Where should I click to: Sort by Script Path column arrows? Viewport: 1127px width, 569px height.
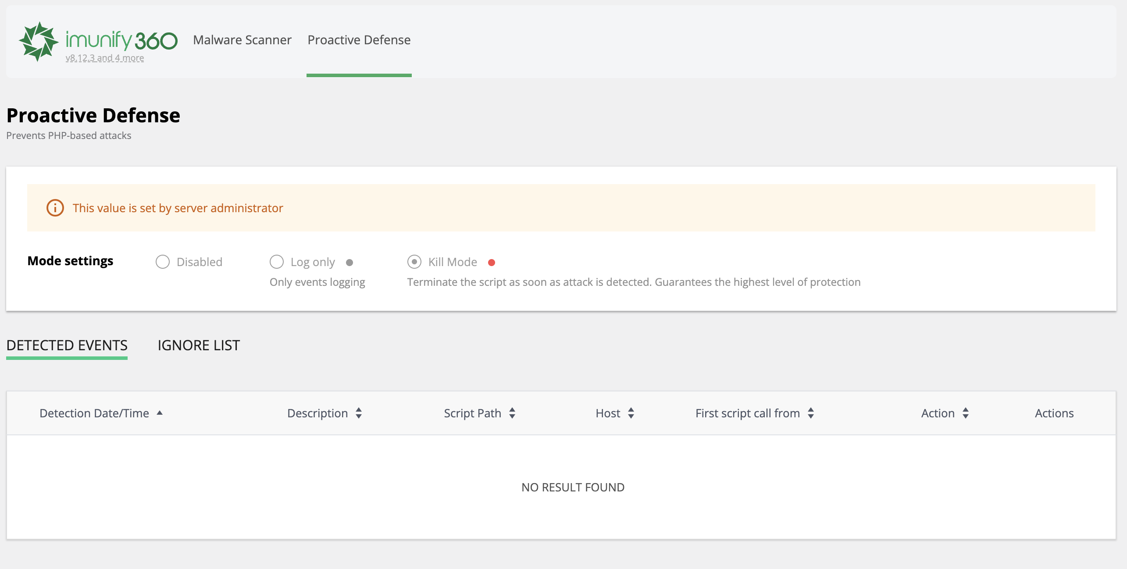[x=512, y=413]
